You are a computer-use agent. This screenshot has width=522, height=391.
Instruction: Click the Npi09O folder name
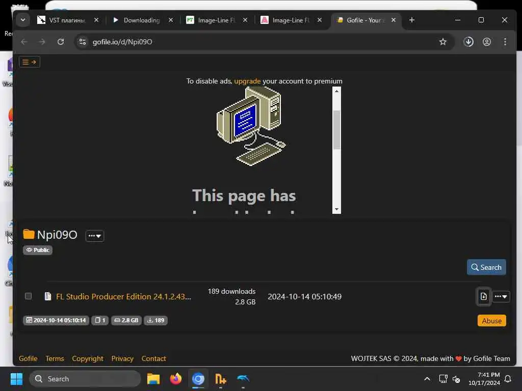point(57,235)
